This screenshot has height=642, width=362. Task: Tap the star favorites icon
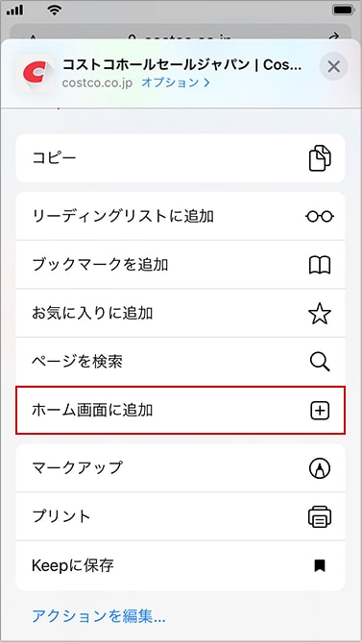320,313
